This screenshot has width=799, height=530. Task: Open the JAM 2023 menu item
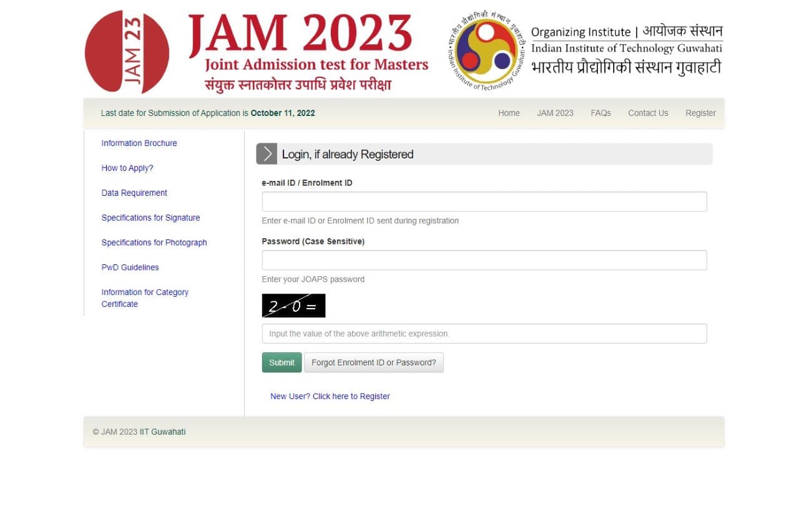555,113
